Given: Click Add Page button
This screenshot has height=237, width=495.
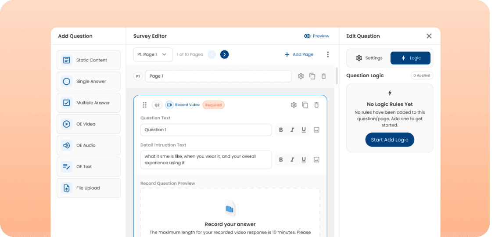Looking at the screenshot, I should click(x=299, y=54).
